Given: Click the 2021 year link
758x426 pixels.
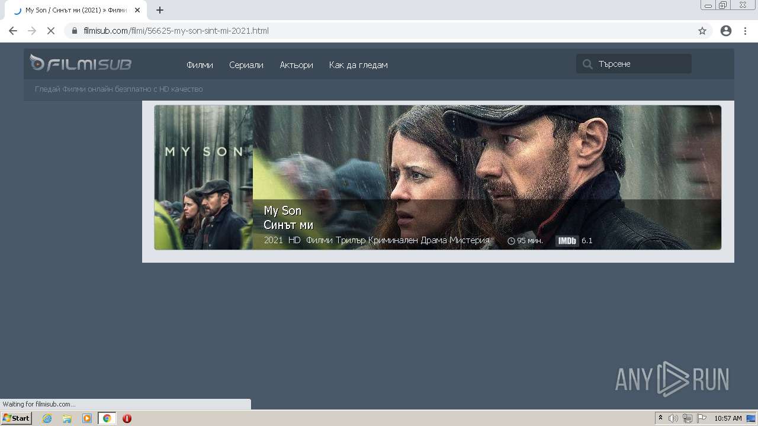Looking at the screenshot, I should tap(274, 240).
